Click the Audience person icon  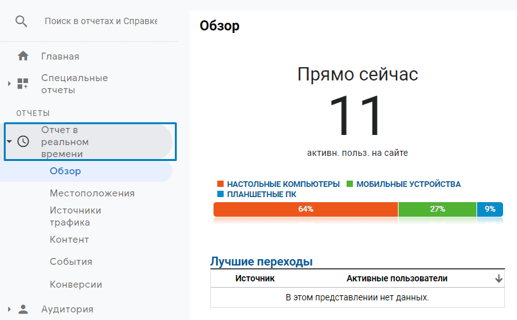click(x=23, y=309)
